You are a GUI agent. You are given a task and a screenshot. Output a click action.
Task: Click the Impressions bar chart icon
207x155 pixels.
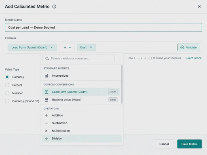pyautogui.click(x=46, y=76)
